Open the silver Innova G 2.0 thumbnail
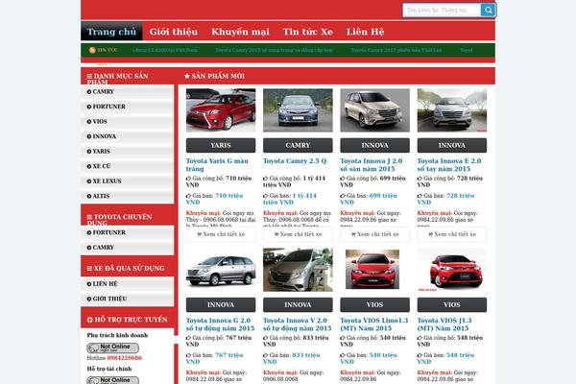Image resolution: width=576 pixels, height=384 pixels. pyautogui.click(x=221, y=270)
